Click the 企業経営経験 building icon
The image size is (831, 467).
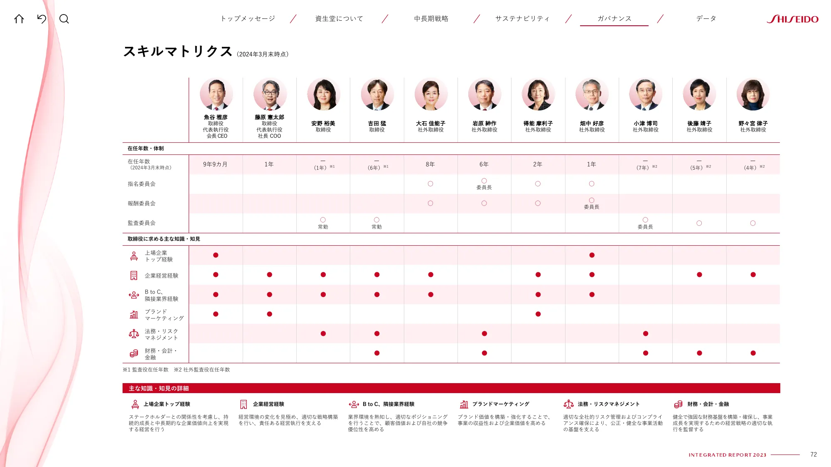tap(133, 274)
